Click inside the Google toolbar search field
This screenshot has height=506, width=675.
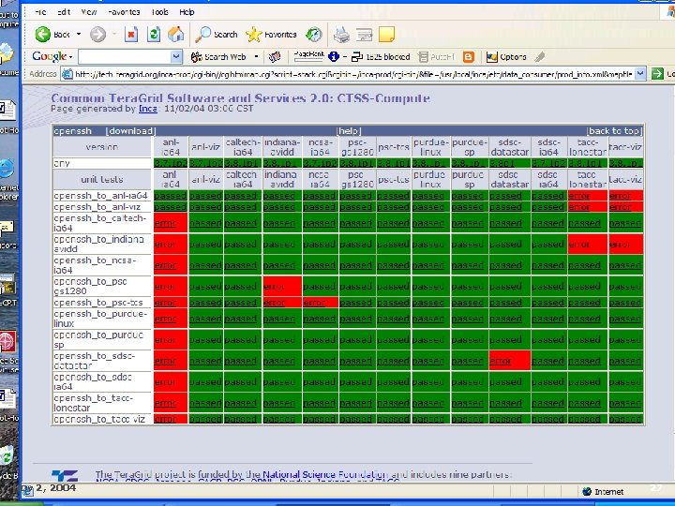click(x=125, y=57)
